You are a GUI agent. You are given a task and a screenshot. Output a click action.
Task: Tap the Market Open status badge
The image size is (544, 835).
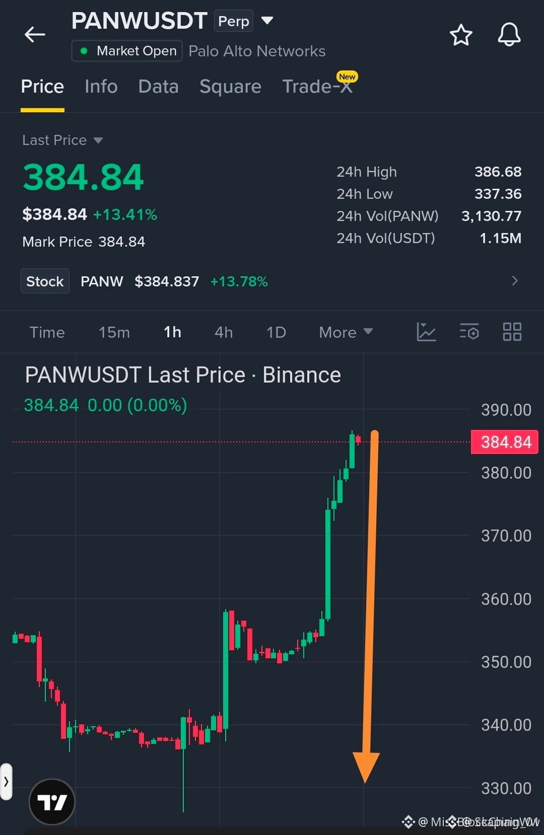coord(127,51)
